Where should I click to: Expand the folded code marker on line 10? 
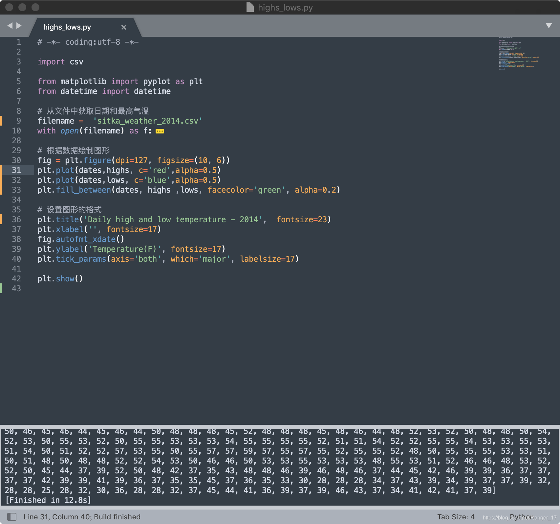click(x=160, y=131)
